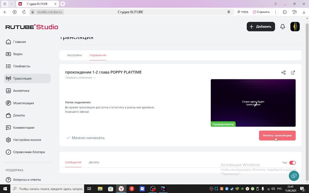Image resolution: width=309 pixels, height=193 pixels.
Task: Open the Донаты chat tab
Action: pos(94,162)
